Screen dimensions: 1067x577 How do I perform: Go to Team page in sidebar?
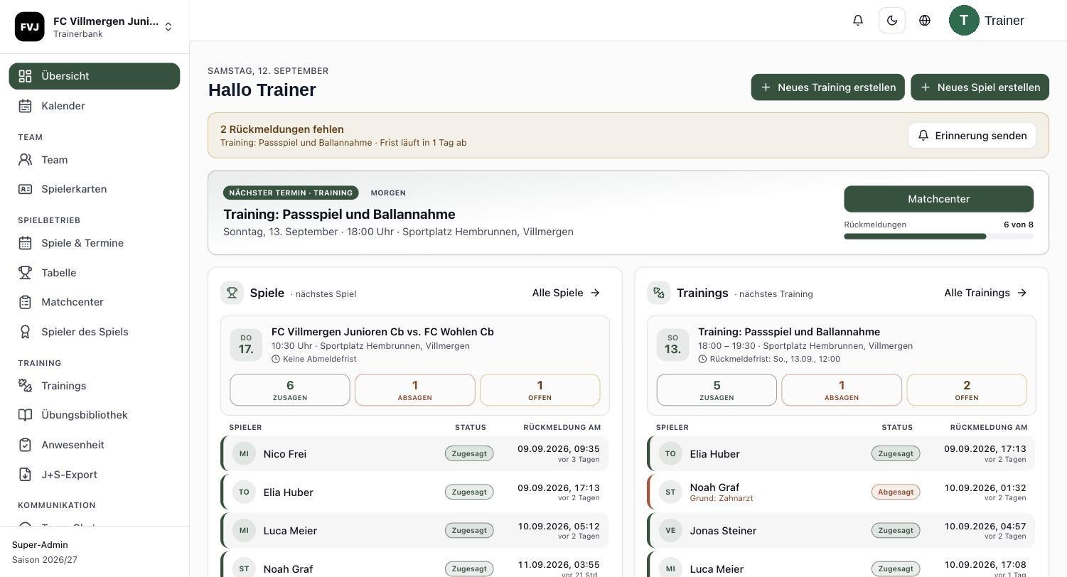coord(95,160)
